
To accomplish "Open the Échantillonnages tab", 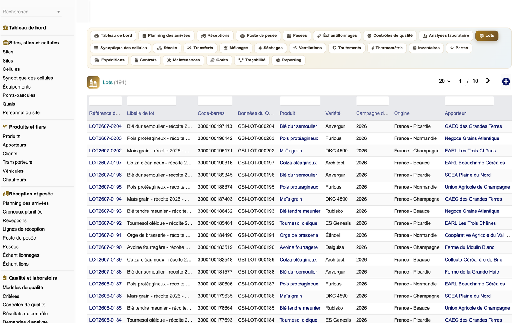I will coord(337,36).
